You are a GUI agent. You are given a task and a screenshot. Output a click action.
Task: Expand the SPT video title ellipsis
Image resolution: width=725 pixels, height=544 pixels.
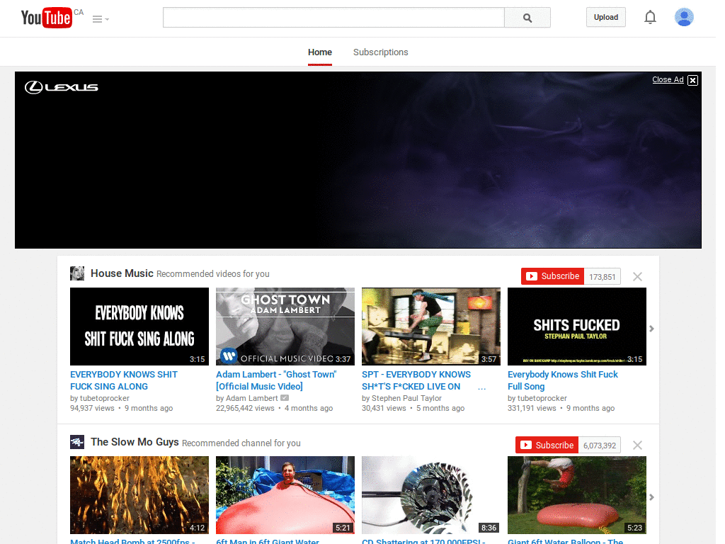(481, 387)
